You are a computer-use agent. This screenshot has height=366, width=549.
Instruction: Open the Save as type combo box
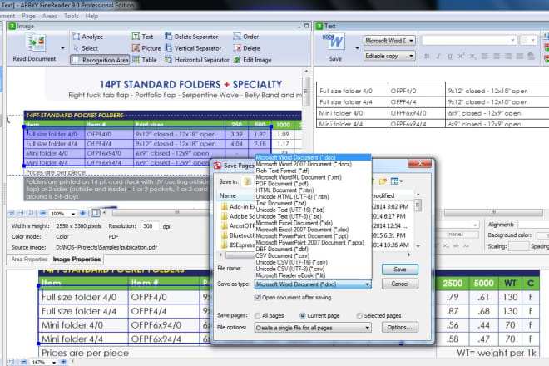click(x=313, y=284)
